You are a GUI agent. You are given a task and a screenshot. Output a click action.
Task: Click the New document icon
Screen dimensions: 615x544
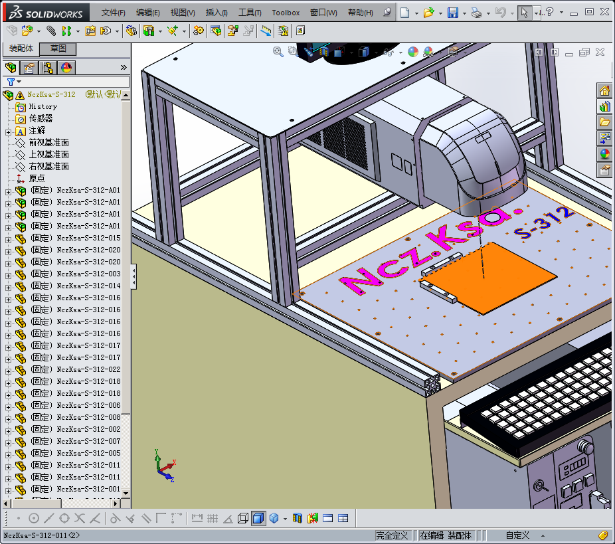pos(404,13)
